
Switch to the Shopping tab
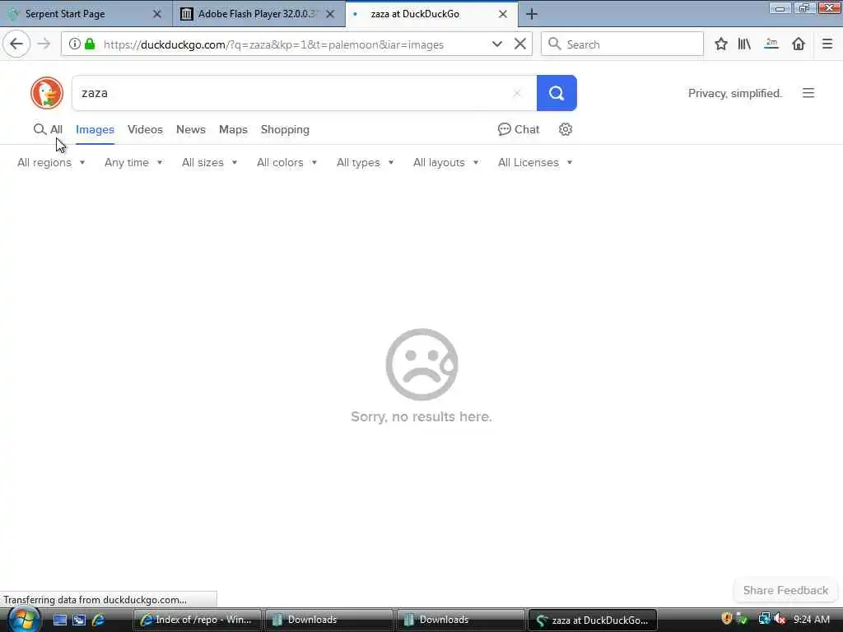[285, 129]
